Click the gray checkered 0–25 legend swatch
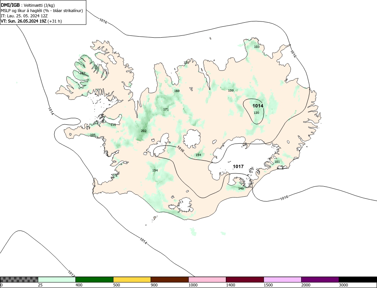The image size is (377, 288). point(19,279)
